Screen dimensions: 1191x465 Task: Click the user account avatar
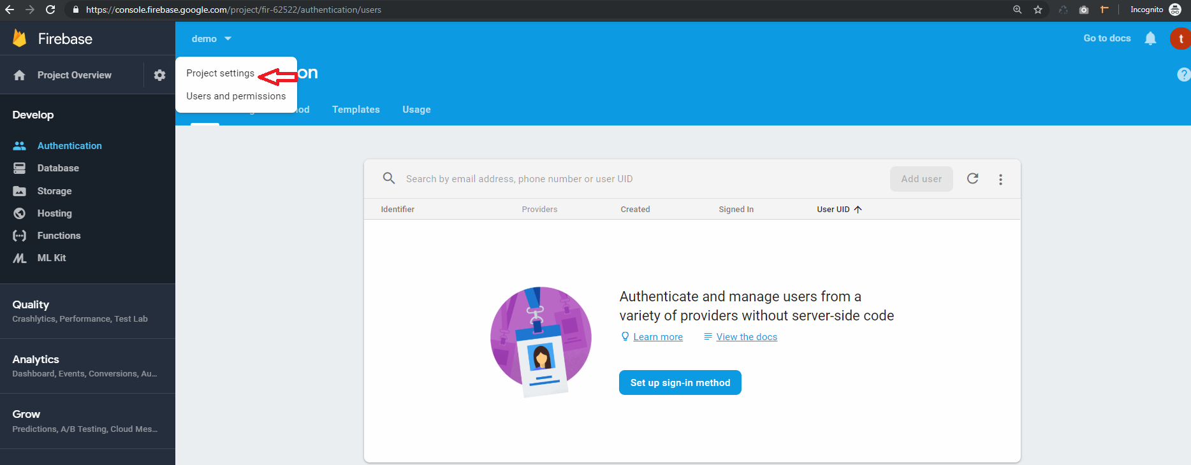(1180, 39)
